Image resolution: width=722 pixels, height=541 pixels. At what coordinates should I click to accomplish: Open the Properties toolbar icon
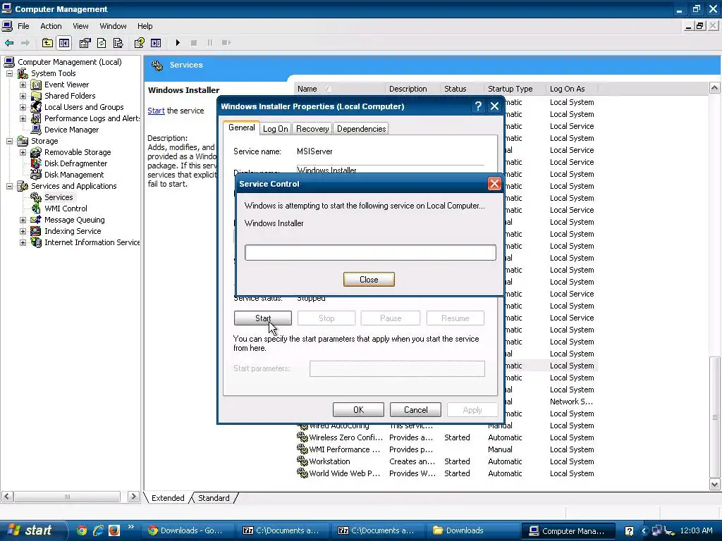point(85,43)
